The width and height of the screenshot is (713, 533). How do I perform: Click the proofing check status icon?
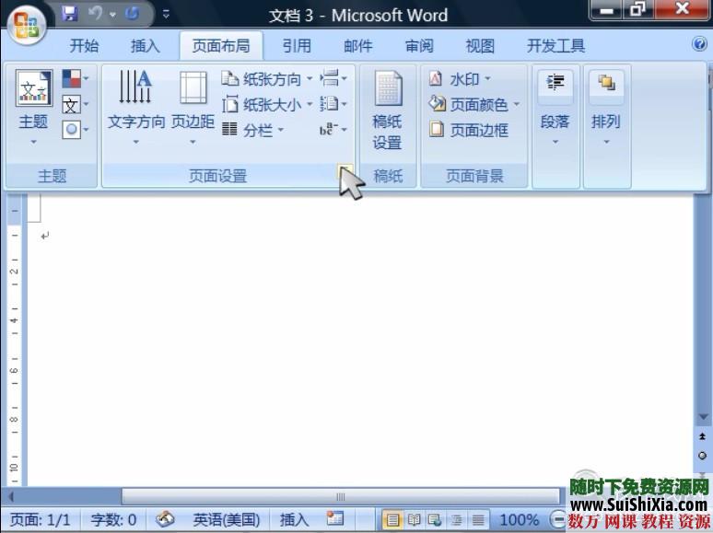pos(166,519)
